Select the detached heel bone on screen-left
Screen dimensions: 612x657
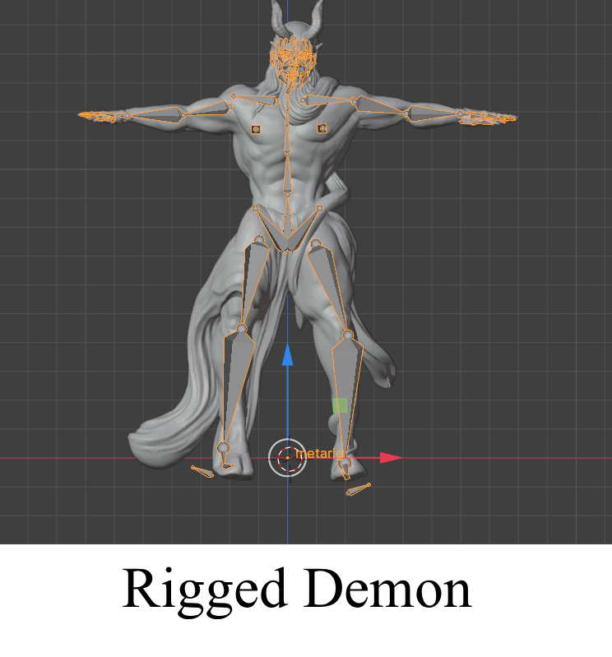(x=202, y=471)
